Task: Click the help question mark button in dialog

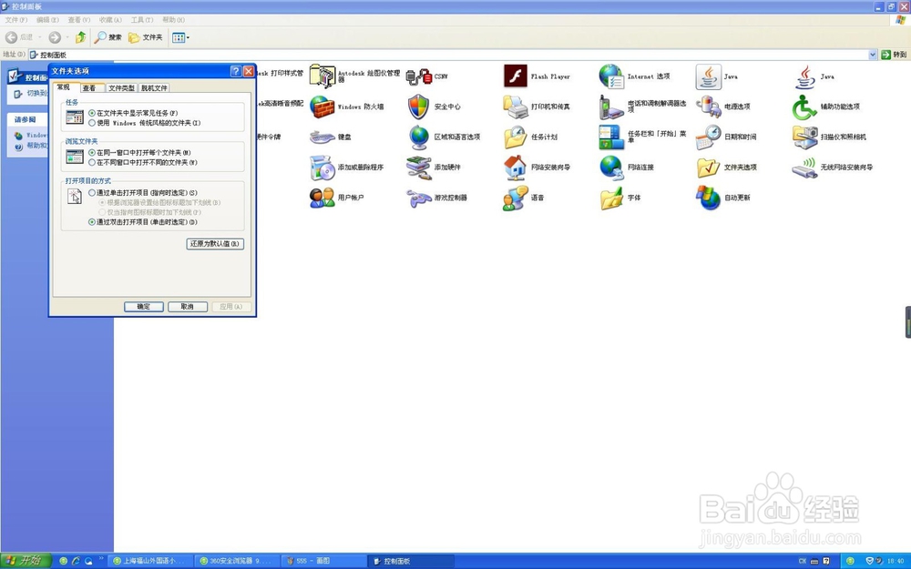Action: tap(235, 71)
